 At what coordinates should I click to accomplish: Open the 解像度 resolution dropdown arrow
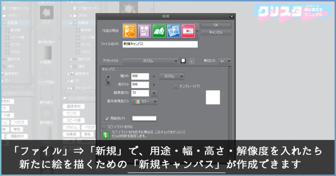[x=154, y=93]
